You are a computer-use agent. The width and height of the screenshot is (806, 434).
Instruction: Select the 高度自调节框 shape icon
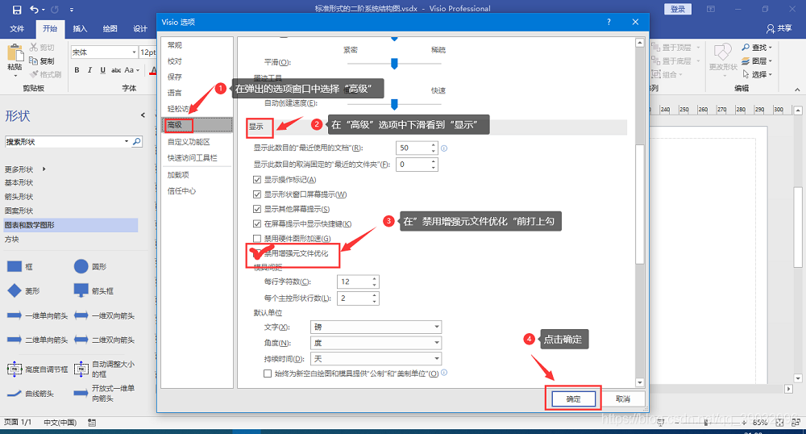[15, 369]
